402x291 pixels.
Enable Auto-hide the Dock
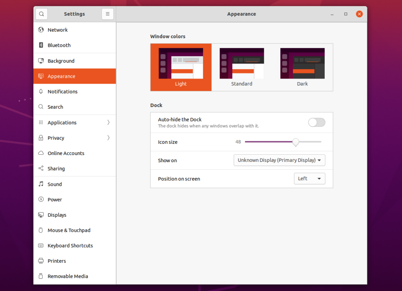click(316, 123)
